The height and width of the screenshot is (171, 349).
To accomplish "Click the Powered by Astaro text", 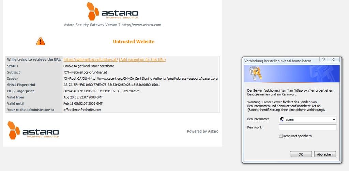I will point(202,131).
